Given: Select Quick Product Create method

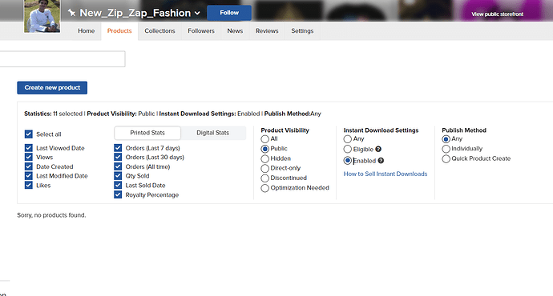Looking at the screenshot, I should click(x=446, y=158).
